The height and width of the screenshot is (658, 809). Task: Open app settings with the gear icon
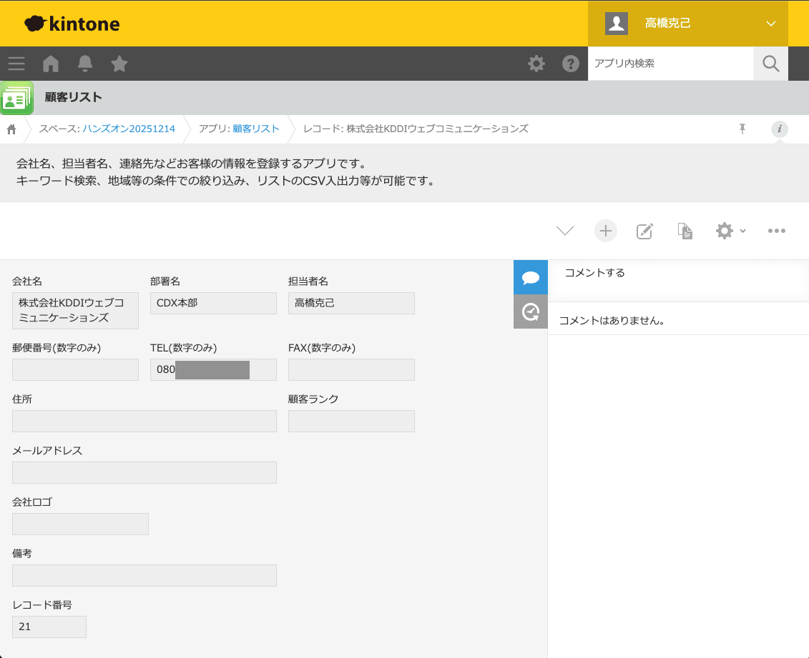pyautogui.click(x=724, y=231)
